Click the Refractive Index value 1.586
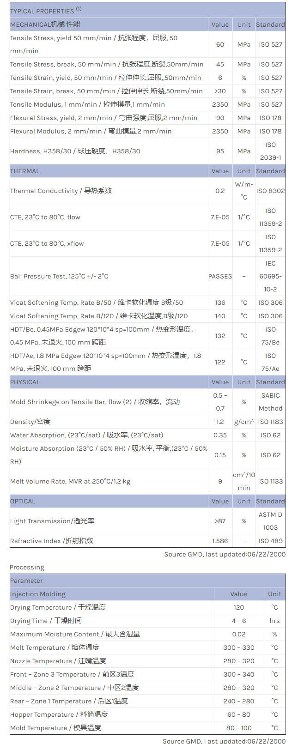Image resolution: width=292 pixels, height=744 pixels. (x=220, y=541)
